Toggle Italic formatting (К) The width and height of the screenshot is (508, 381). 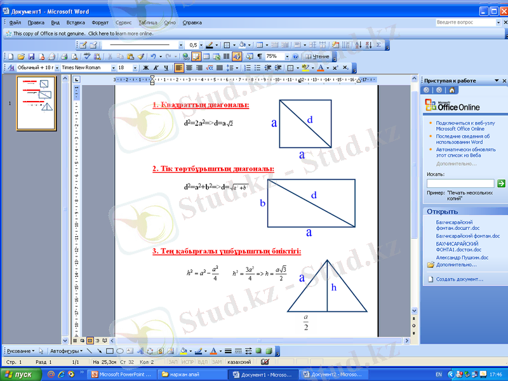coord(156,67)
